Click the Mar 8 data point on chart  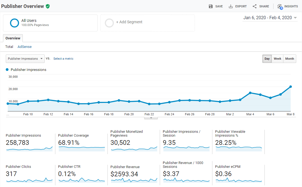(290, 87)
